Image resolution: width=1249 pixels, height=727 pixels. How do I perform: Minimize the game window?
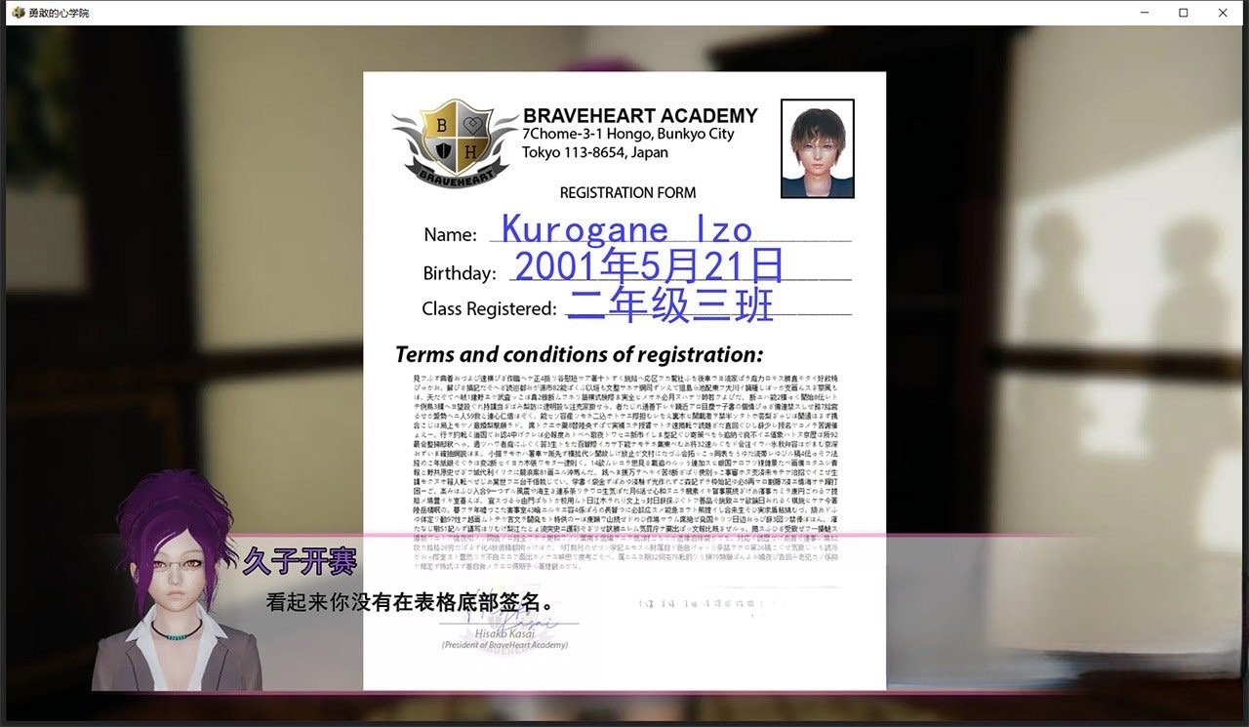tap(1145, 13)
